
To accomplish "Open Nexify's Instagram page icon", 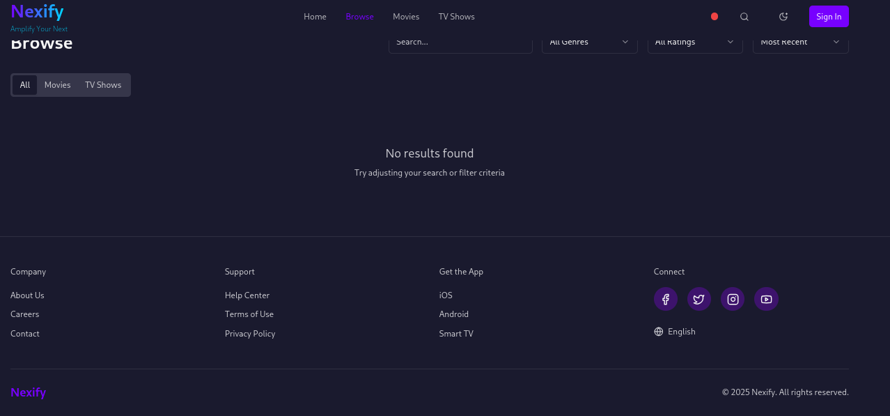I will (x=733, y=299).
